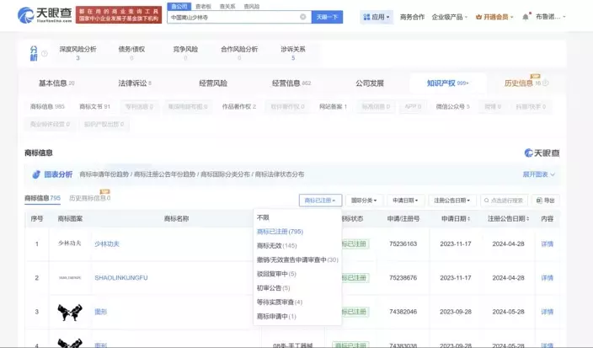
Task: Click the 天眼一下 search button
Action: [x=329, y=17]
